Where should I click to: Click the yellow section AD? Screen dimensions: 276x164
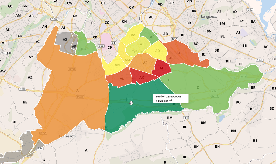point(157,51)
